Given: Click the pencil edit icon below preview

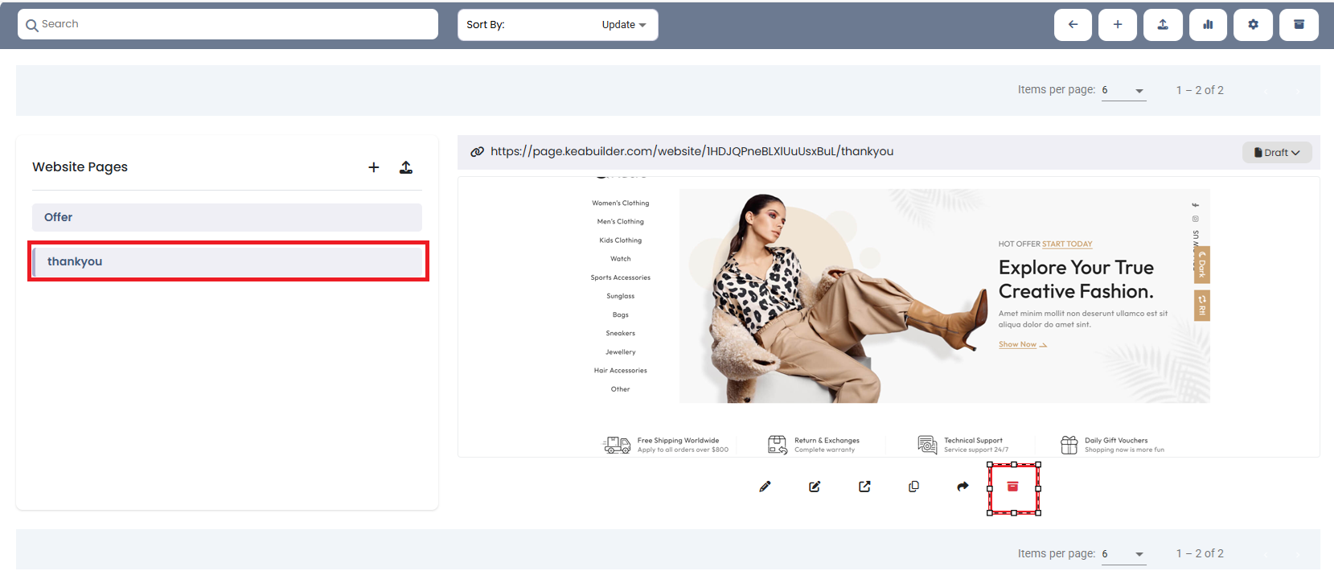Looking at the screenshot, I should click(765, 487).
